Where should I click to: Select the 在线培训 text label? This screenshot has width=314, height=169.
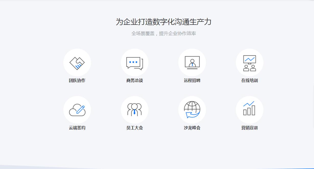pos(250,80)
